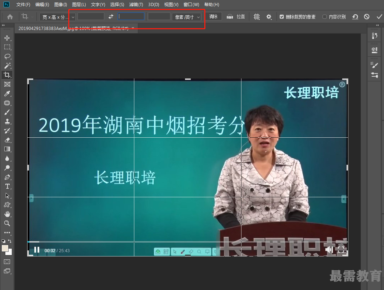Viewport: 384px width, 290px height.
Task: Select the History Brush tool
Action: (x=7, y=131)
